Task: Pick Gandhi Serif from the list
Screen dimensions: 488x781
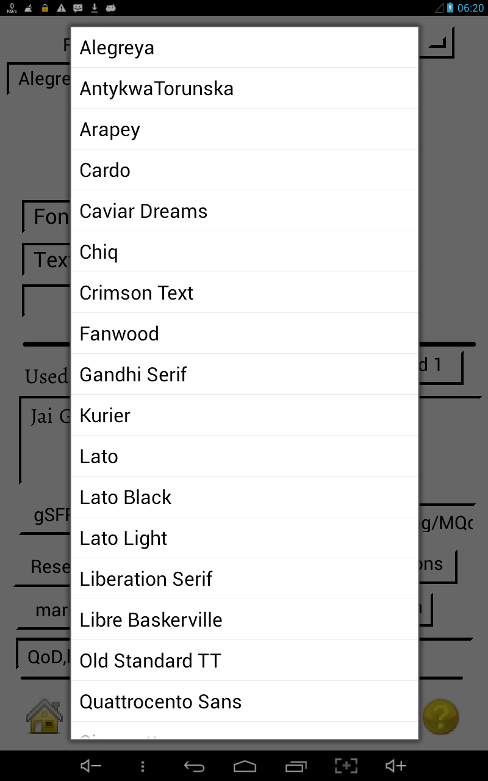Action: click(x=244, y=375)
